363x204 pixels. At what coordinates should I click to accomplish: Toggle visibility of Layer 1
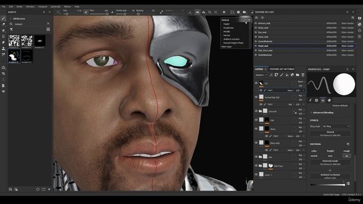[256, 175]
